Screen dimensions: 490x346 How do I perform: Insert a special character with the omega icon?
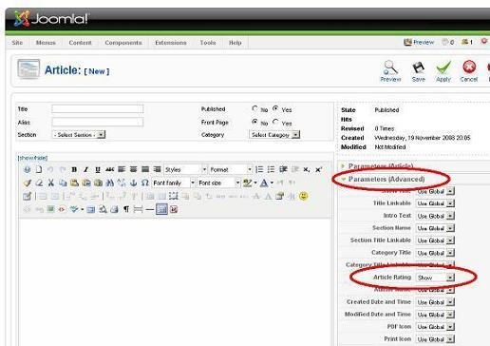click(145, 183)
